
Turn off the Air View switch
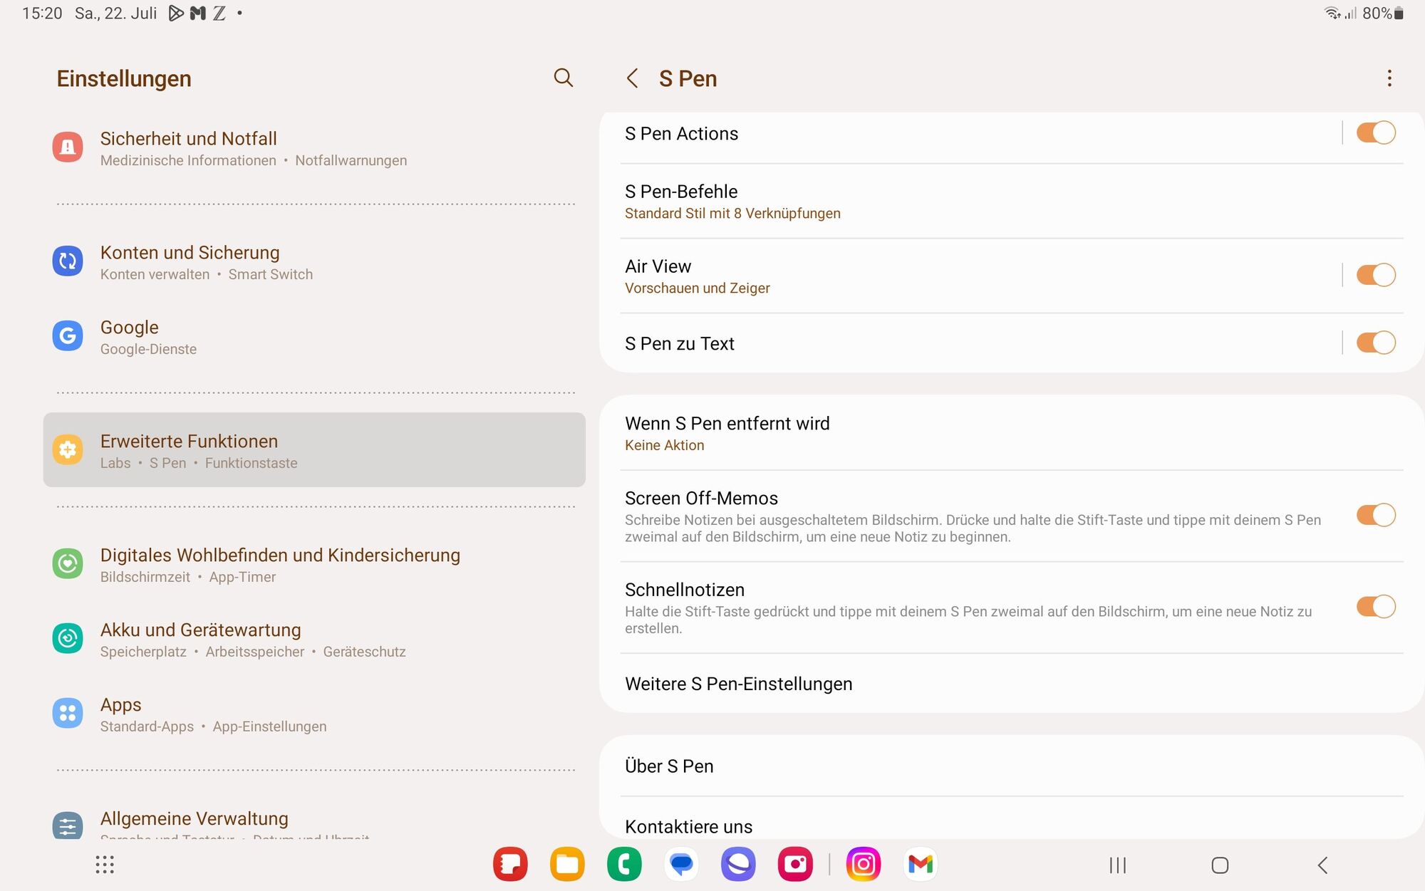coord(1375,275)
